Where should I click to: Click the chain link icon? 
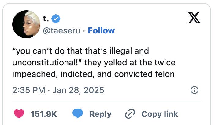pyautogui.click(x=130, y=114)
